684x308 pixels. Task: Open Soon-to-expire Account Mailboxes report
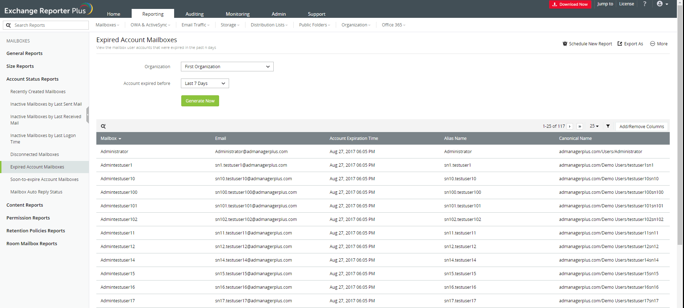(x=44, y=180)
